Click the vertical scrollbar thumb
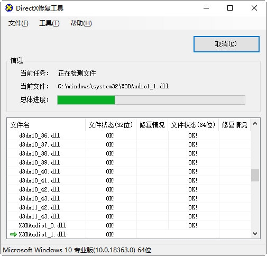Viewport: 267px width, 256px height. click(255, 175)
